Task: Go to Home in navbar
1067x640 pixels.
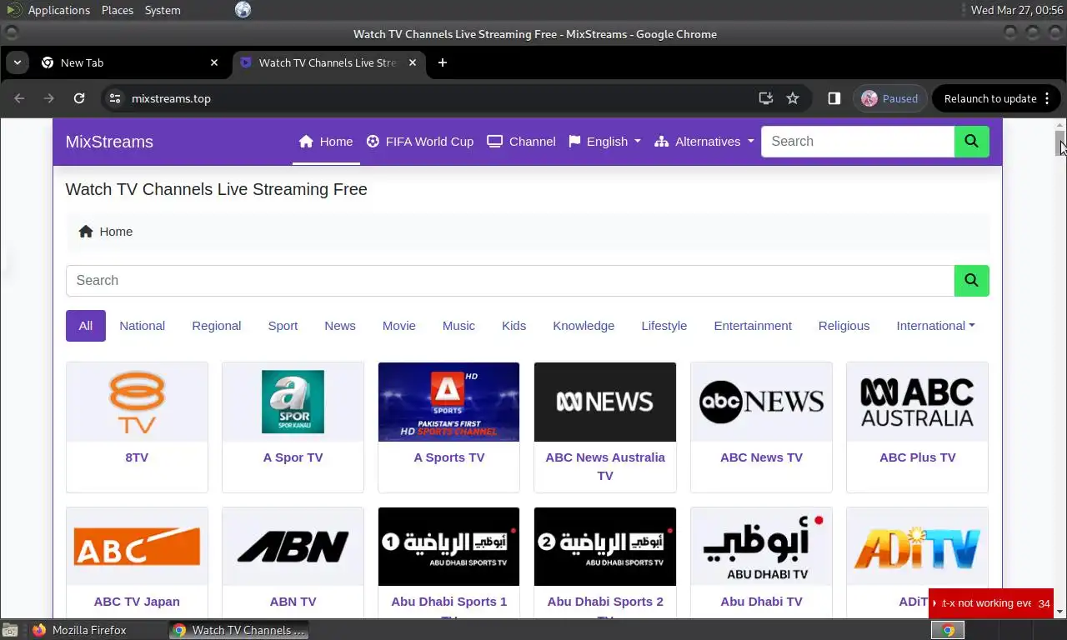Action: [x=326, y=142]
